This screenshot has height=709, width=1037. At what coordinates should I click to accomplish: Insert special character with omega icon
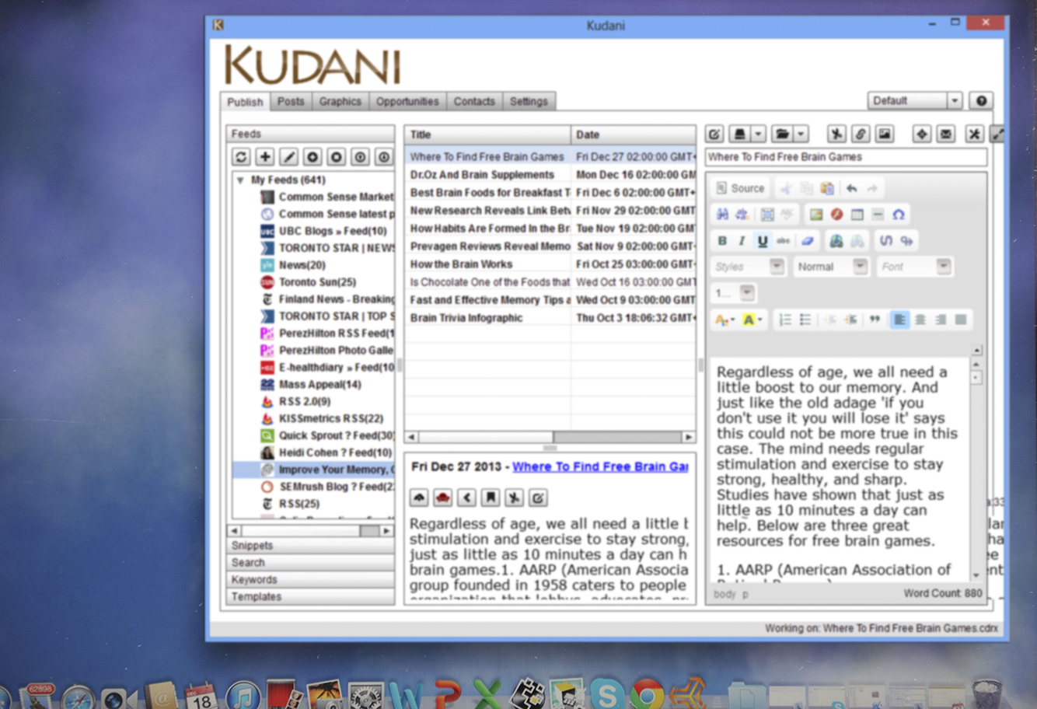coord(899,215)
